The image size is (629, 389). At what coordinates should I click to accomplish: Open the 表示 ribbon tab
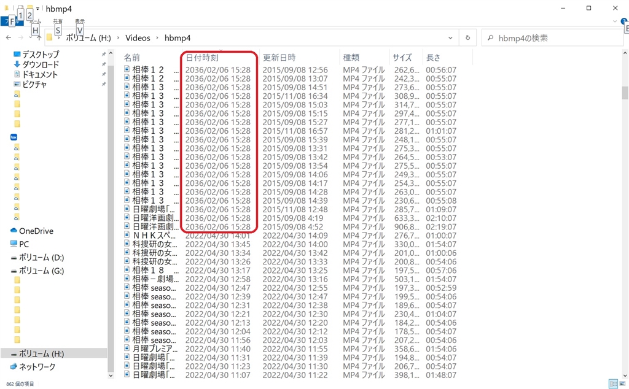(80, 21)
